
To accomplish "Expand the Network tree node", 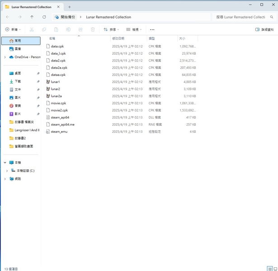I will (5, 179).
